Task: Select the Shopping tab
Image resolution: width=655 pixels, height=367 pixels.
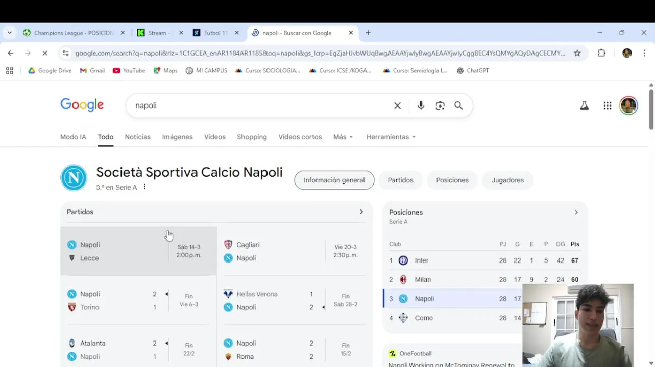Action: click(x=252, y=137)
